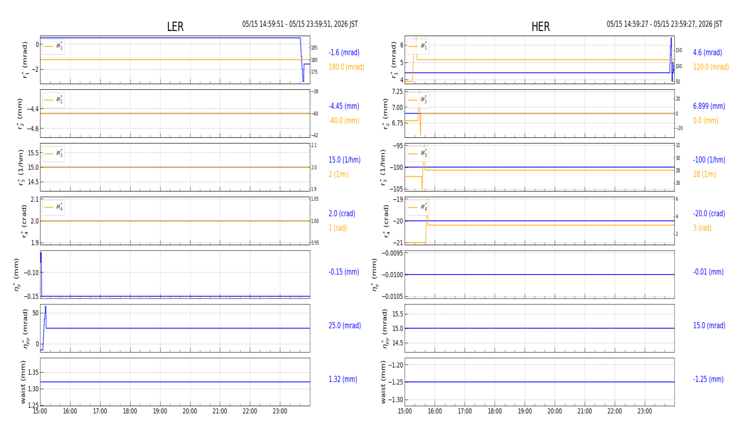
Task: Click the ∂r2* legend in HER plot
Action: pos(418,100)
